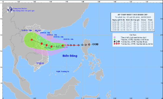This screenshot has height=99, width=163.
Task: Click the current storm position near Hoàng Sa
Action: (63, 45)
